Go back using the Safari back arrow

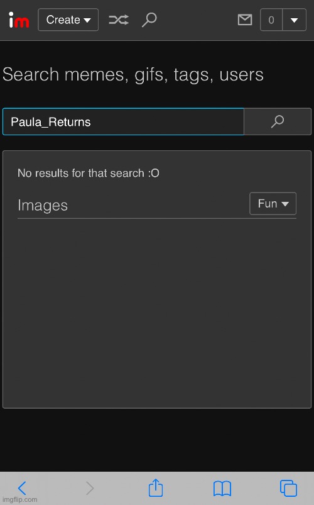click(22, 488)
